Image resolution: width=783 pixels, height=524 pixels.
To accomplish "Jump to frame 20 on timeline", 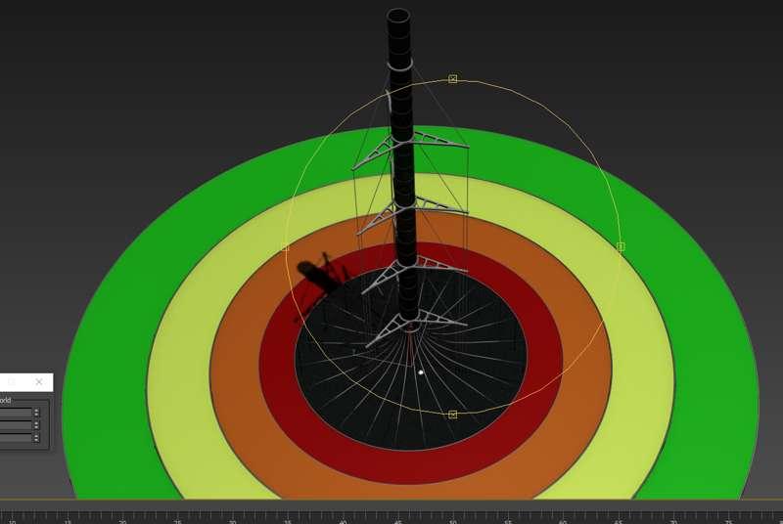I will pyautogui.click(x=122, y=521).
